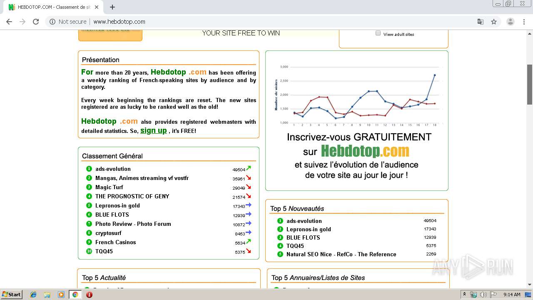Launch Internet Explorer from taskbar
This screenshot has width=533, height=300.
click(x=33, y=295)
